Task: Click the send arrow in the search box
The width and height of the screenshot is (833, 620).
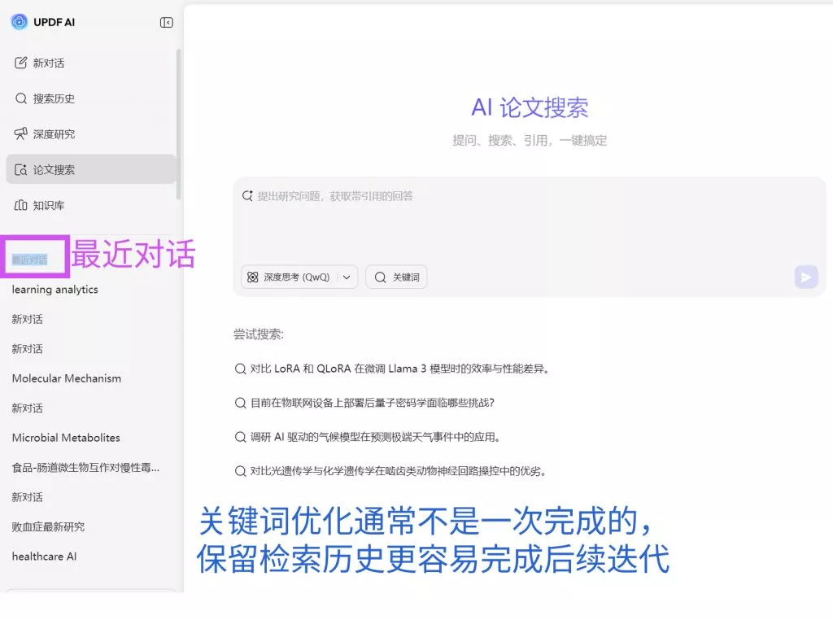Action: (805, 277)
